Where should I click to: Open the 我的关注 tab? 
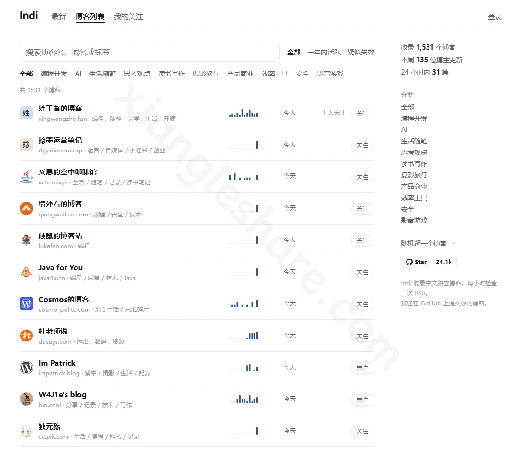click(128, 16)
